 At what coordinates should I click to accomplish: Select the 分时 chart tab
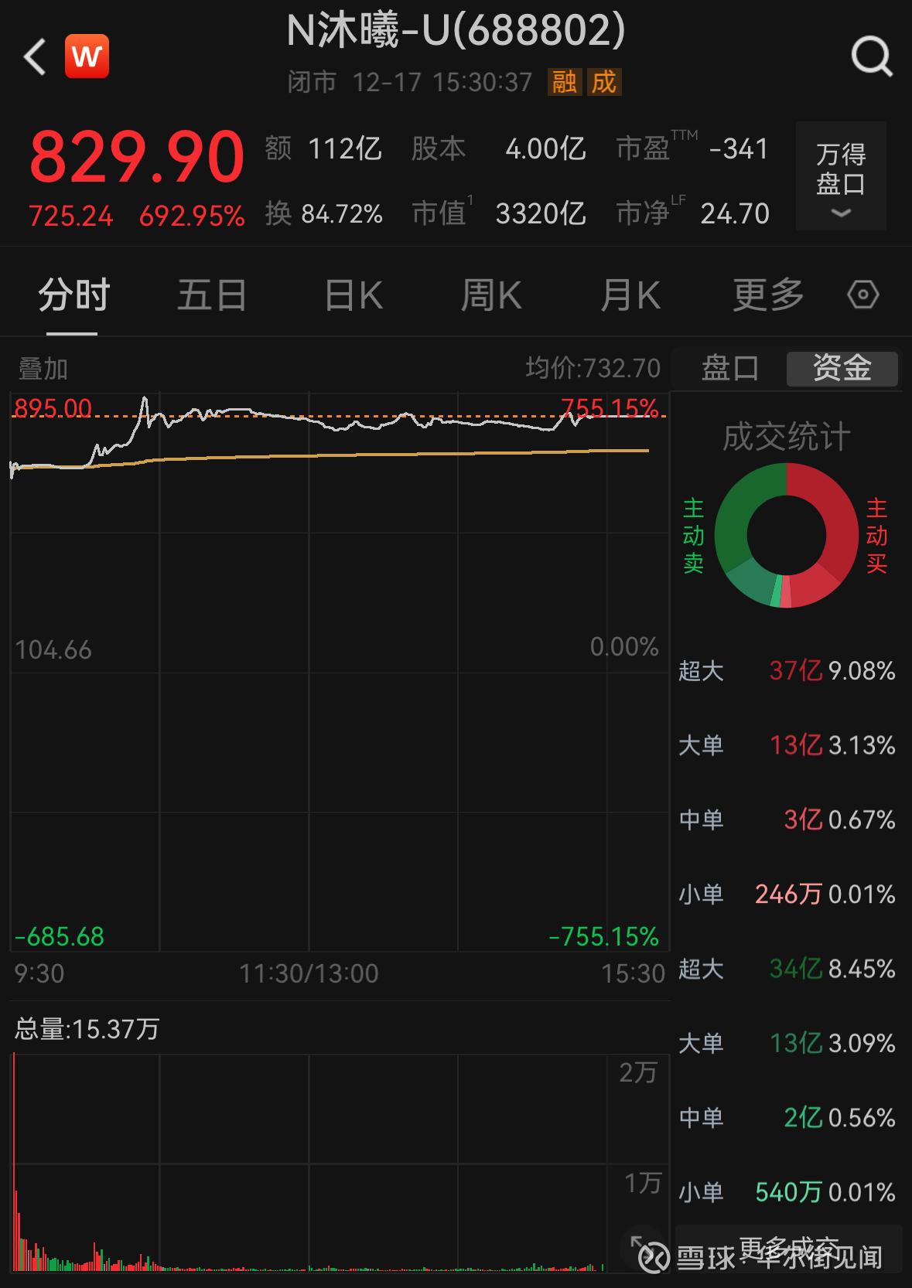pyautogui.click(x=73, y=295)
